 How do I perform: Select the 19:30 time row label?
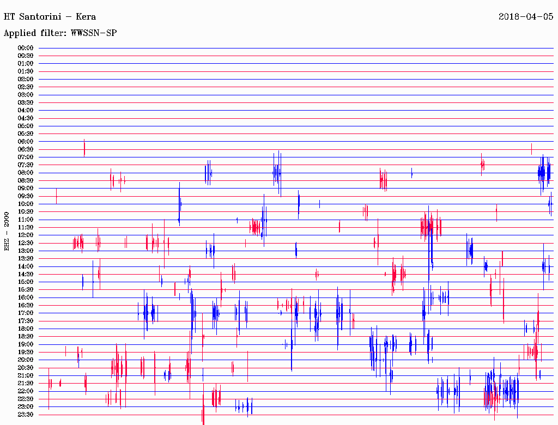click(x=26, y=353)
